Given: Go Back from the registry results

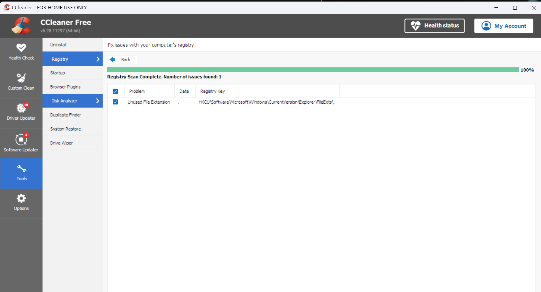Looking at the screenshot, I should pyautogui.click(x=122, y=59).
